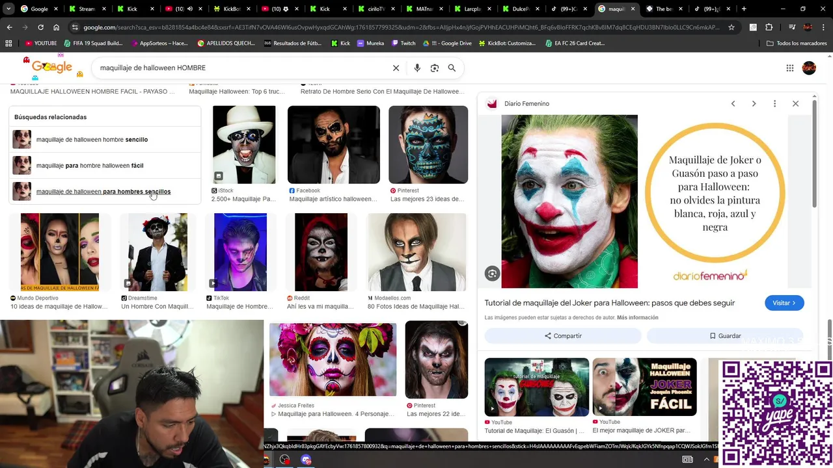This screenshot has height=468, width=833.
Task: Show hidden system tray icons chevron
Action: 706,460
